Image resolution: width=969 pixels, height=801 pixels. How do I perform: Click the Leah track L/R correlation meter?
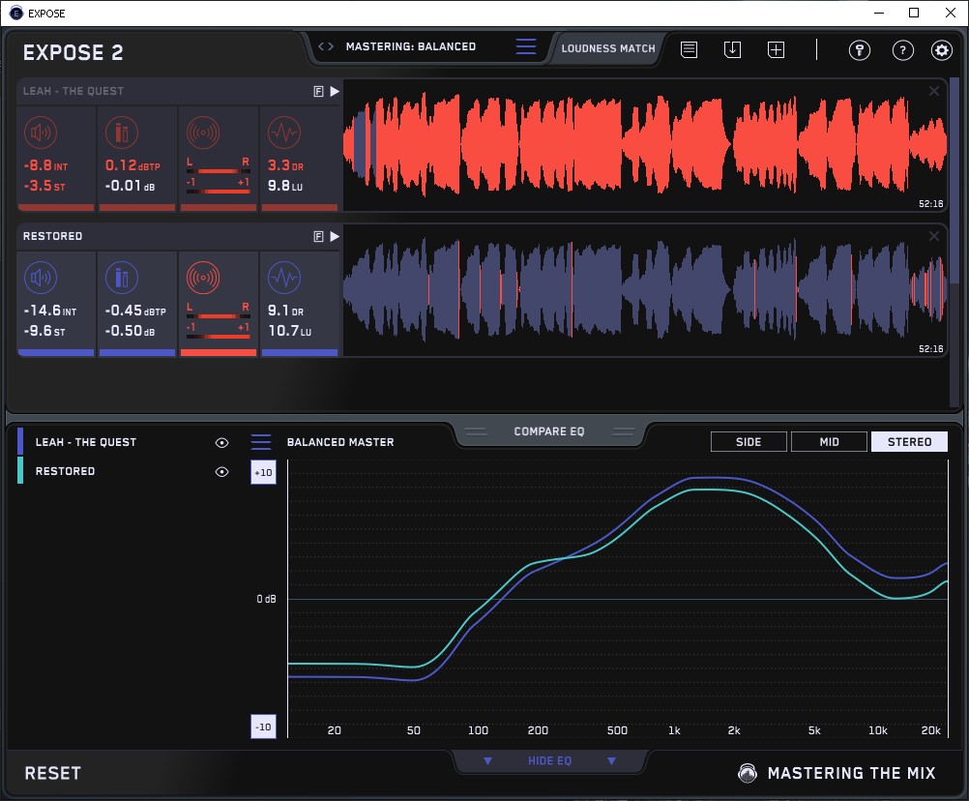pos(218,175)
